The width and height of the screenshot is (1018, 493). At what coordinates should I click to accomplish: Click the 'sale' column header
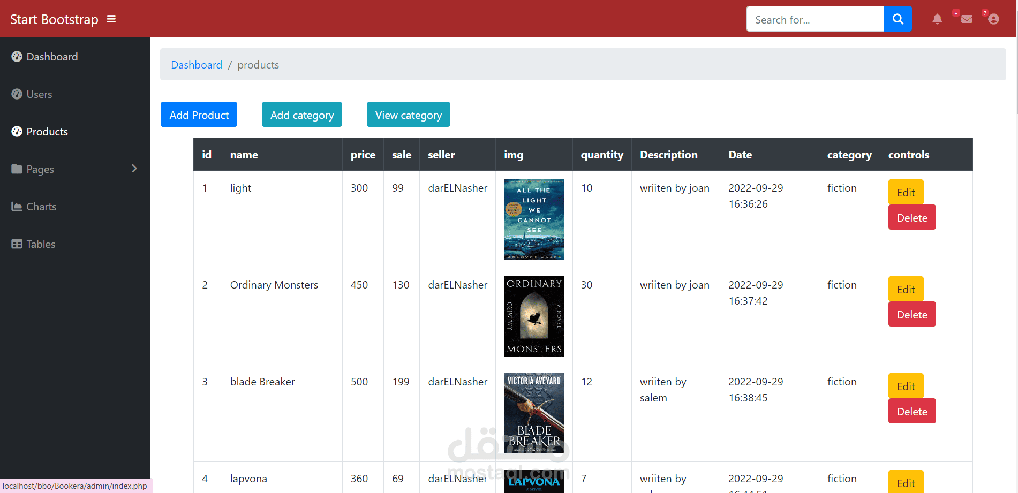click(x=402, y=155)
